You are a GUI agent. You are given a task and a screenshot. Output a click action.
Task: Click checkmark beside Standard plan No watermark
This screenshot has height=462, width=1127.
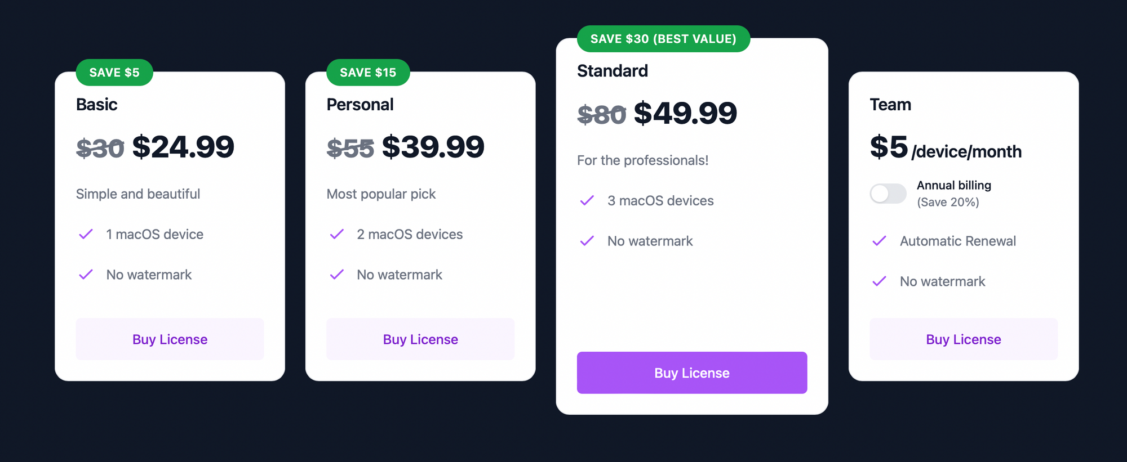tap(587, 241)
